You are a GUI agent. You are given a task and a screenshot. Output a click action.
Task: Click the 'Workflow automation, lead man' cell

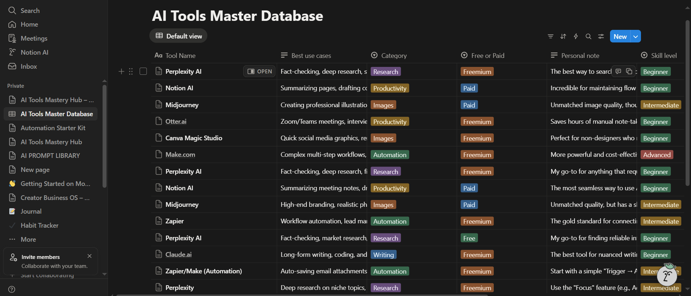click(x=322, y=221)
